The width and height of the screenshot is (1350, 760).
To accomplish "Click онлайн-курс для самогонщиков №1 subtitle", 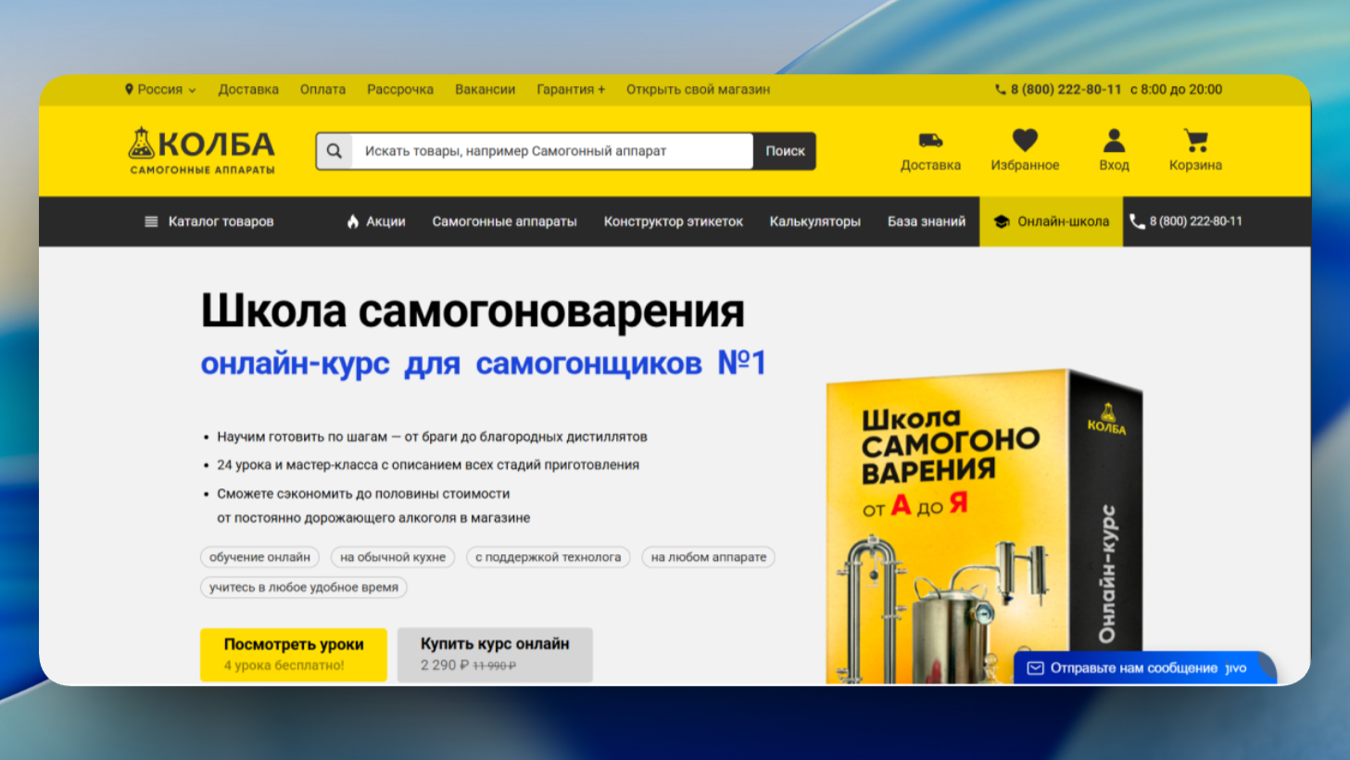I will [484, 363].
